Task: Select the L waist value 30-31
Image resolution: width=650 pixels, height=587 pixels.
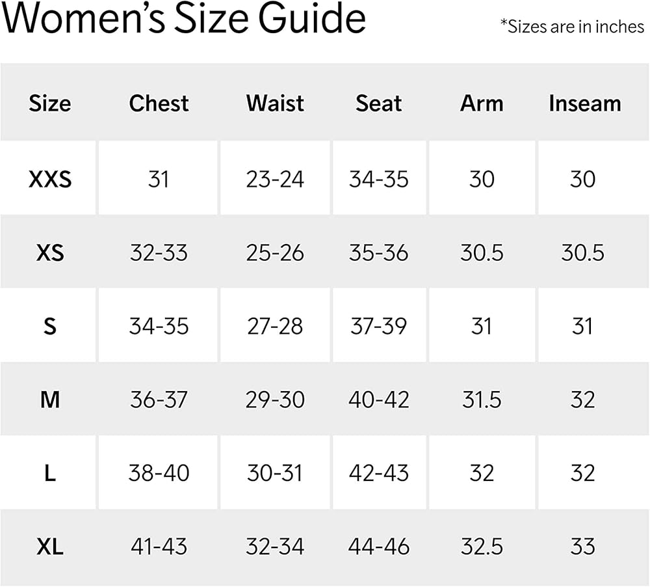Action: click(x=275, y=473)
